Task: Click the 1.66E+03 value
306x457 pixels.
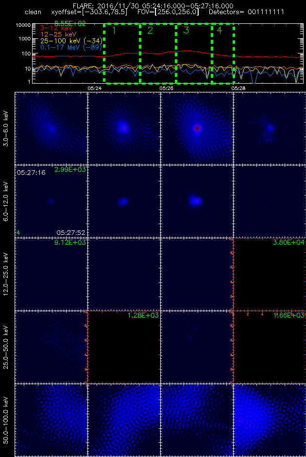Action: 289,316
